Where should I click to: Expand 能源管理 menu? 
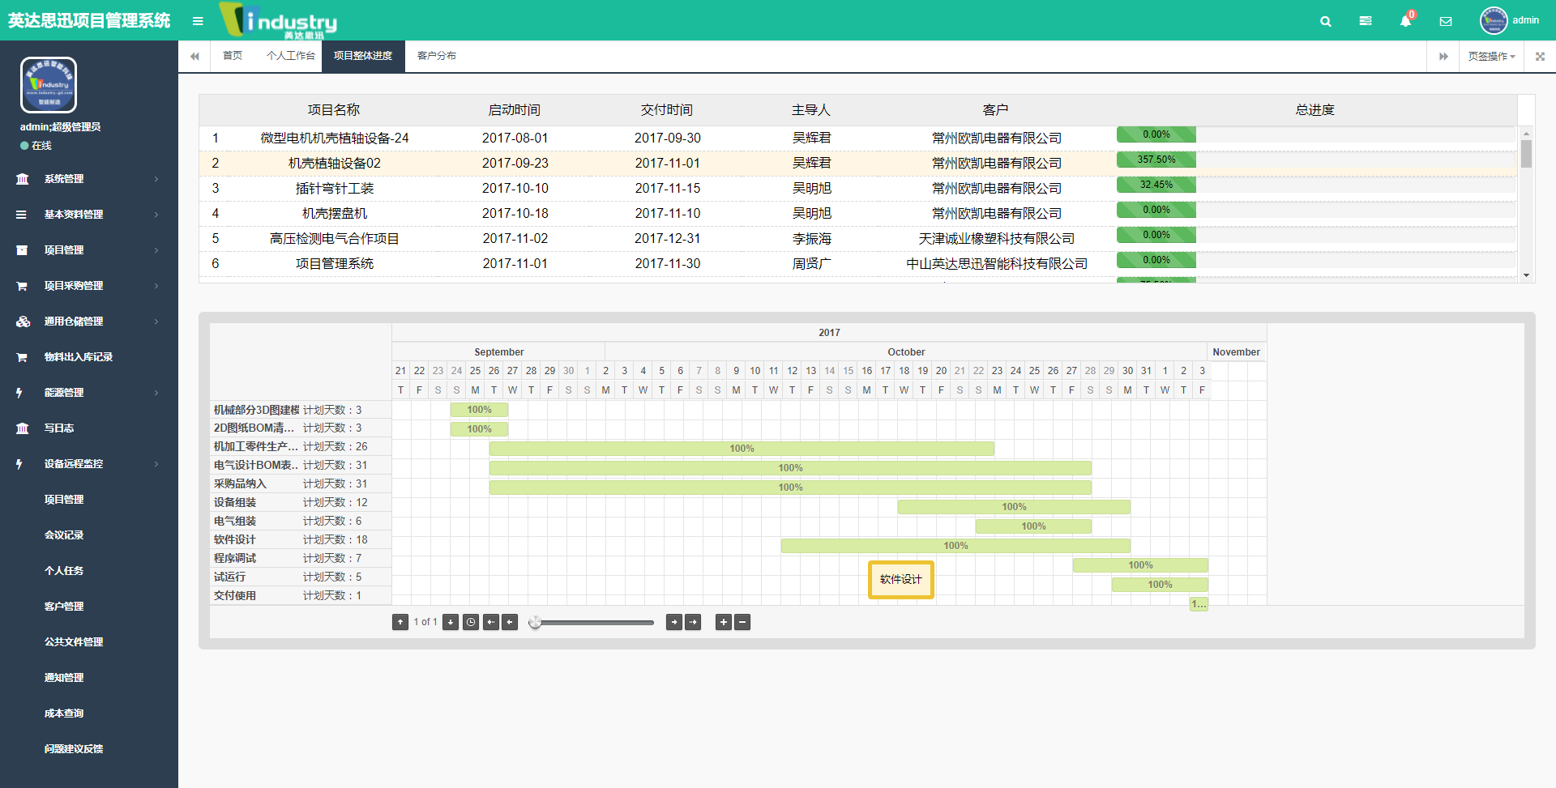(x=89, y=393)
